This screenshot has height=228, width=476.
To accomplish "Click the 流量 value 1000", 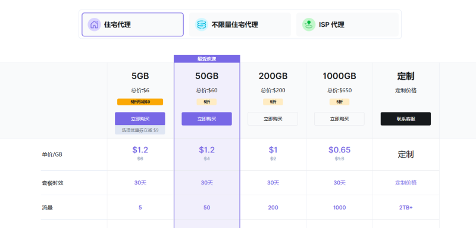I will coord(339,208).
